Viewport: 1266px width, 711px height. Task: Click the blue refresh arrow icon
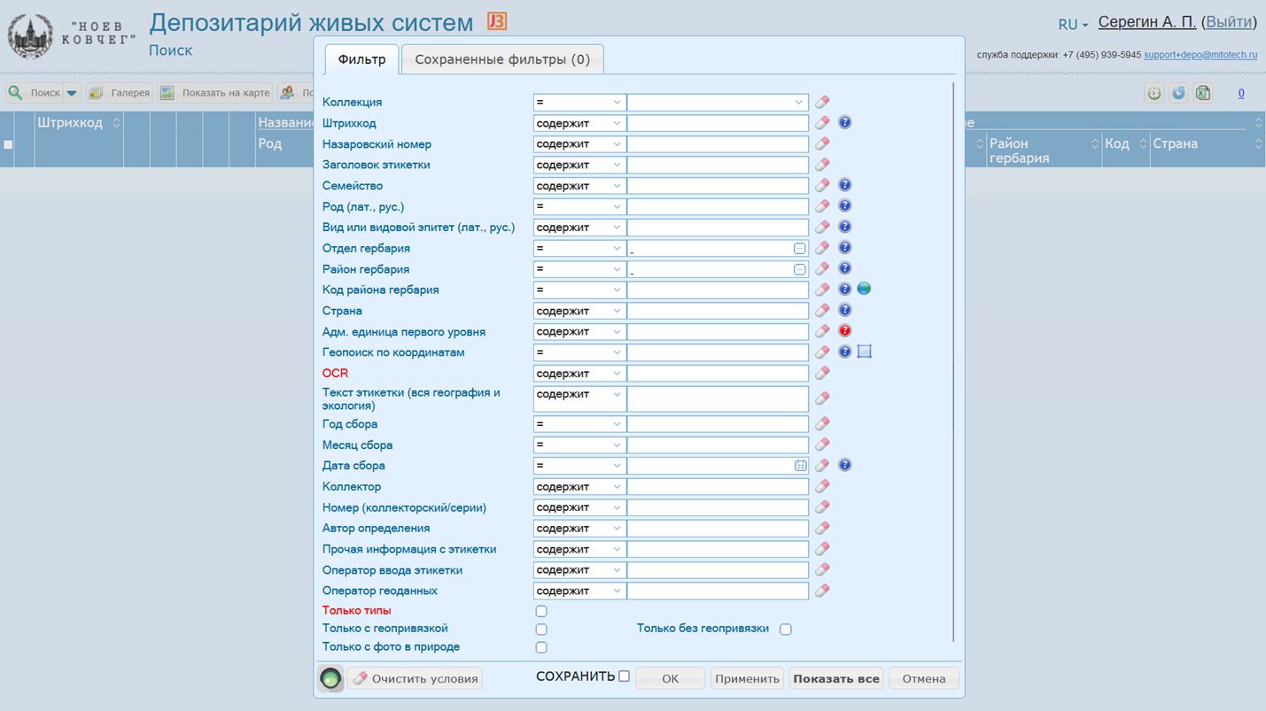coord(1178,93)
